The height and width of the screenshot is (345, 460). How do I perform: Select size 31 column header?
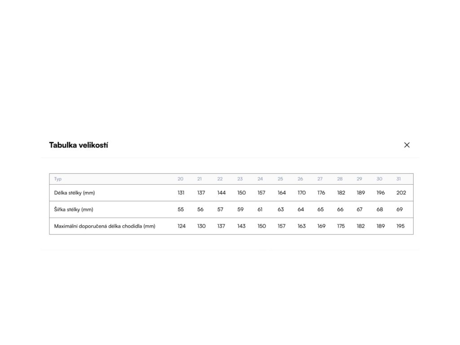tap(398, 179)
